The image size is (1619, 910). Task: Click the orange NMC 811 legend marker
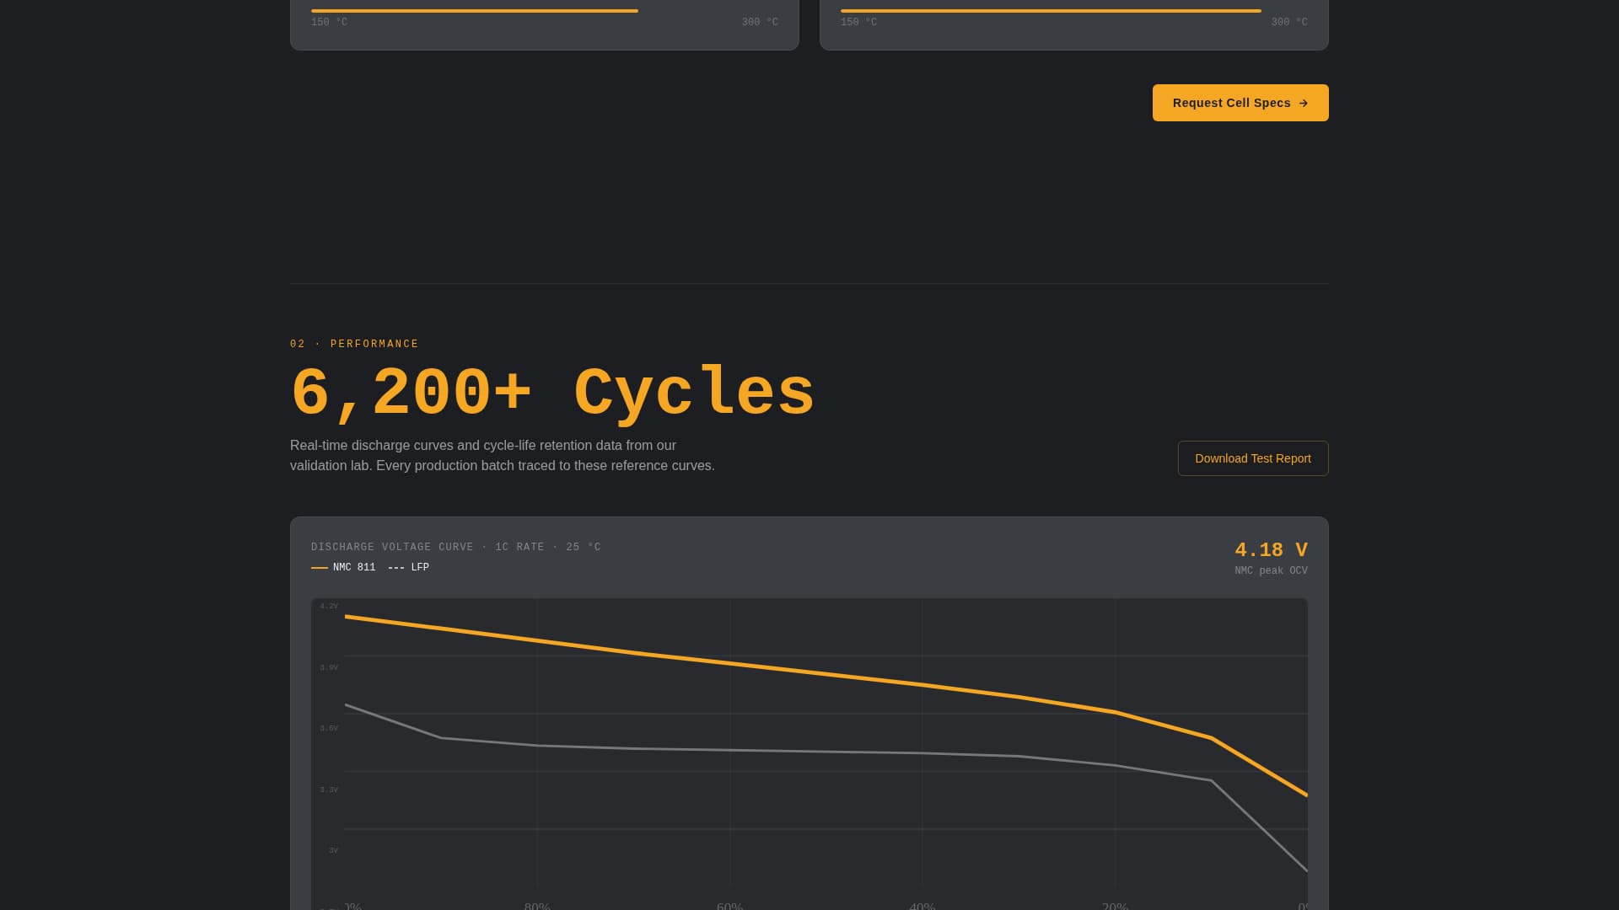[x=320, y=568]
